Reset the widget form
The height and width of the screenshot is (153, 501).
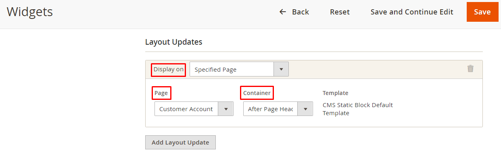340,12
